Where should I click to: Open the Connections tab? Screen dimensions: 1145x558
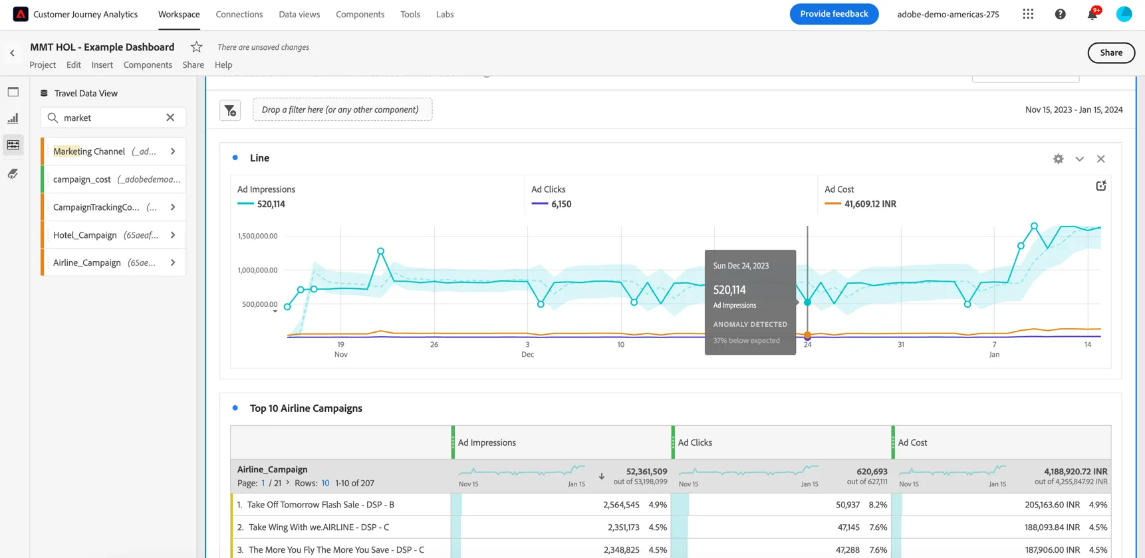(x=239, y=14)
